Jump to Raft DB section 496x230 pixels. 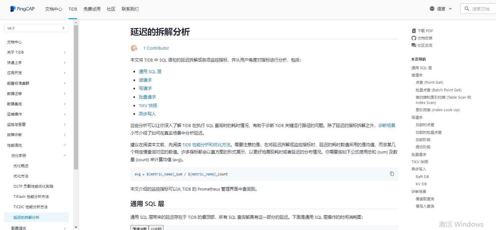tap(422, 177)
